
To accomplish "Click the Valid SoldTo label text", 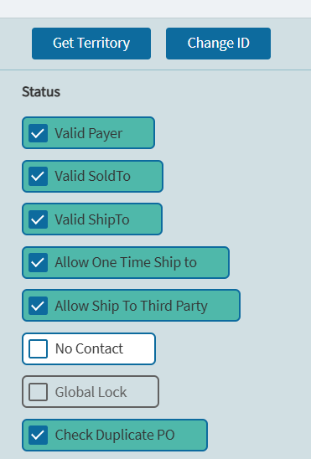I will tap(92, 176).
